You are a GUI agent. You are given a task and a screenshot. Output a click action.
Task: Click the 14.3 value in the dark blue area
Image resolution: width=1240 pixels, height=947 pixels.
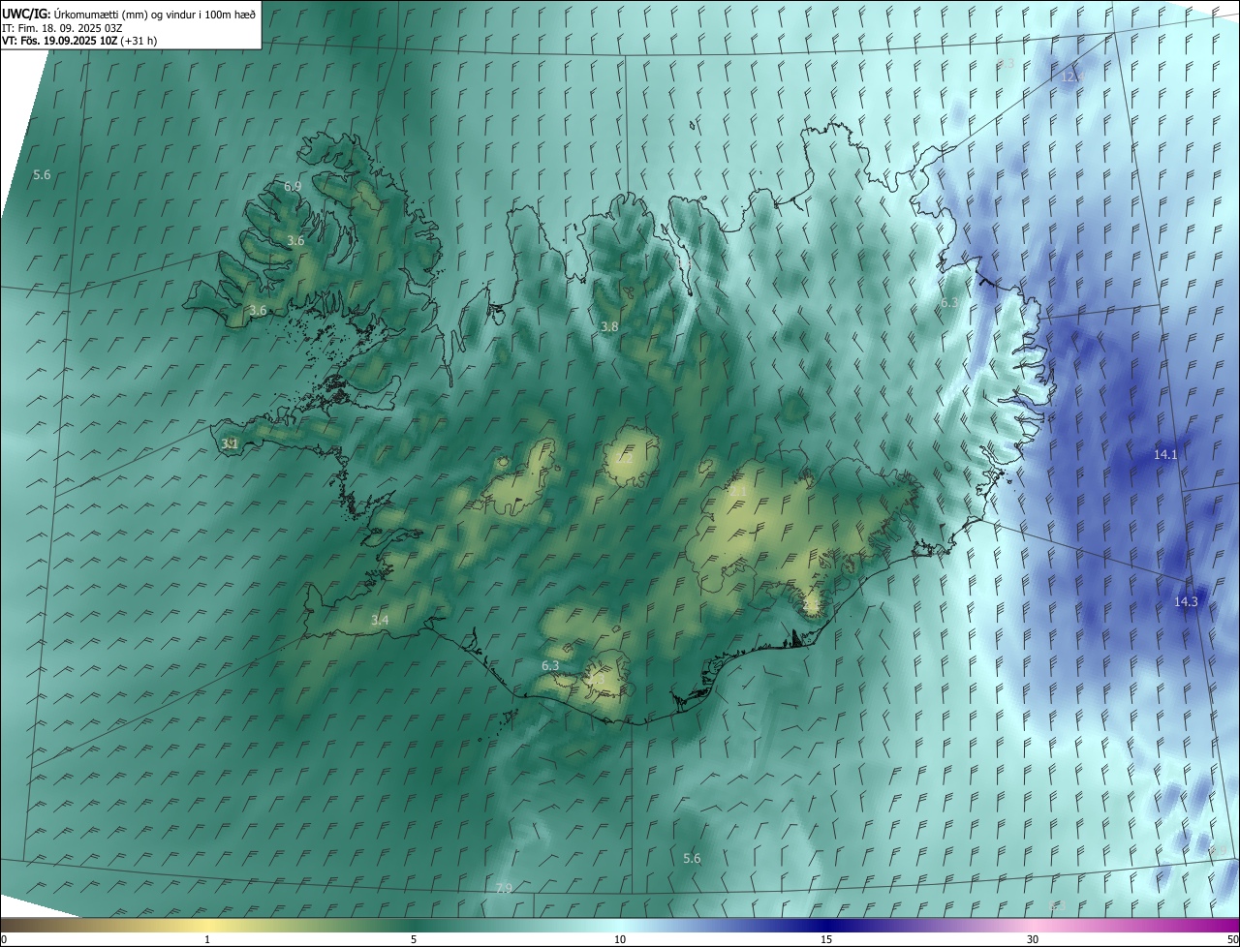pos(1186,601)
